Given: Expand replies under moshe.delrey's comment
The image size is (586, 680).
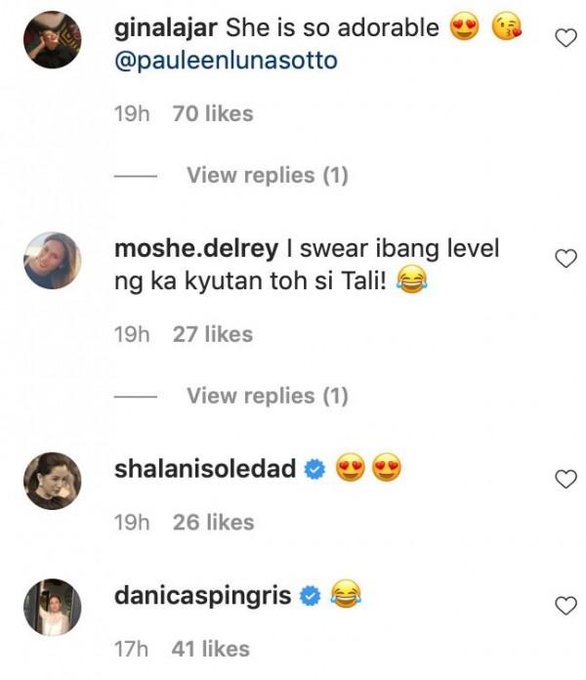Looking at the screenshot, I should (x=267, y=396).
